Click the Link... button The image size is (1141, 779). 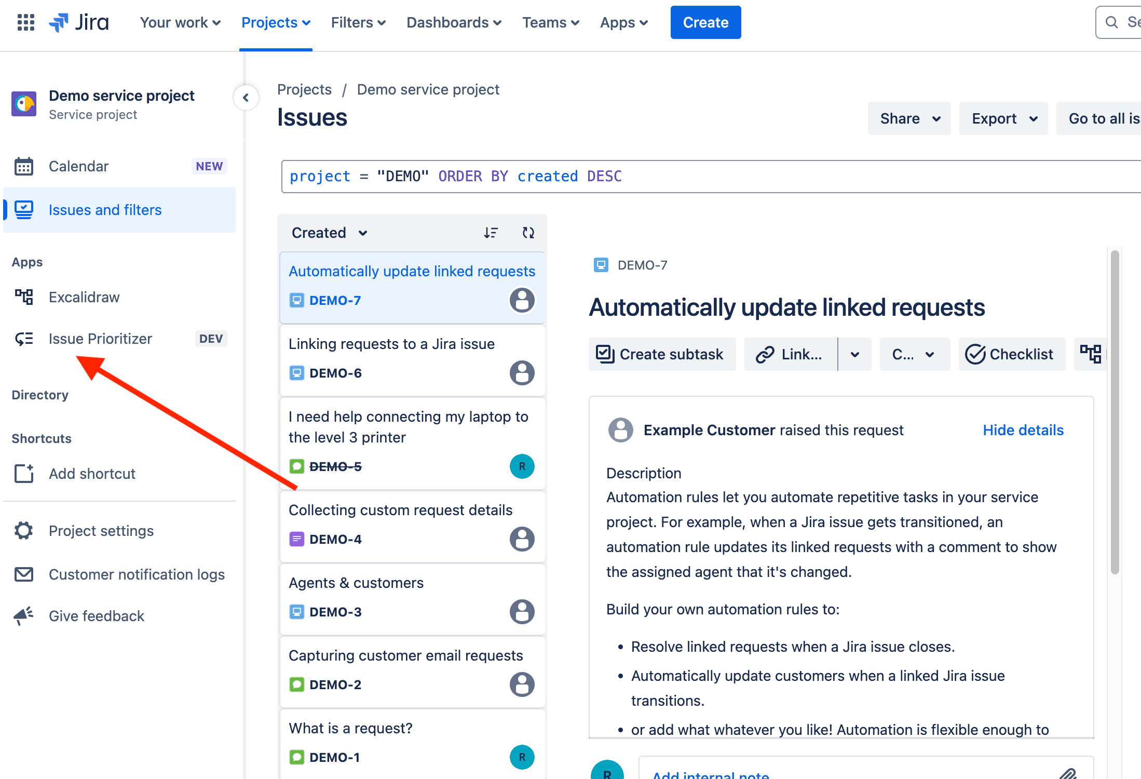pyautogui.click(x=791, y=354)
